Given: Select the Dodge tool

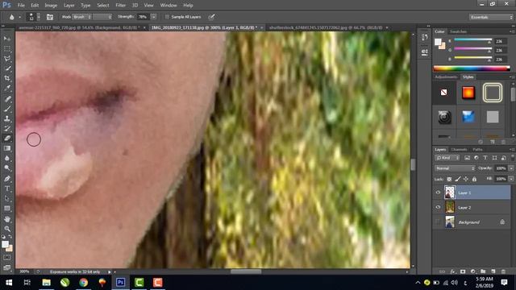Looking at the screenshot, I should [7, 168].
